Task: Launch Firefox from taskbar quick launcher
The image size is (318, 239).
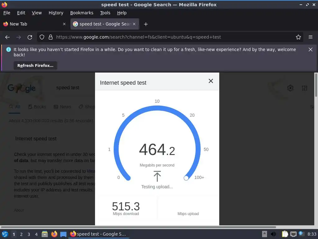Action: [54, 234]
